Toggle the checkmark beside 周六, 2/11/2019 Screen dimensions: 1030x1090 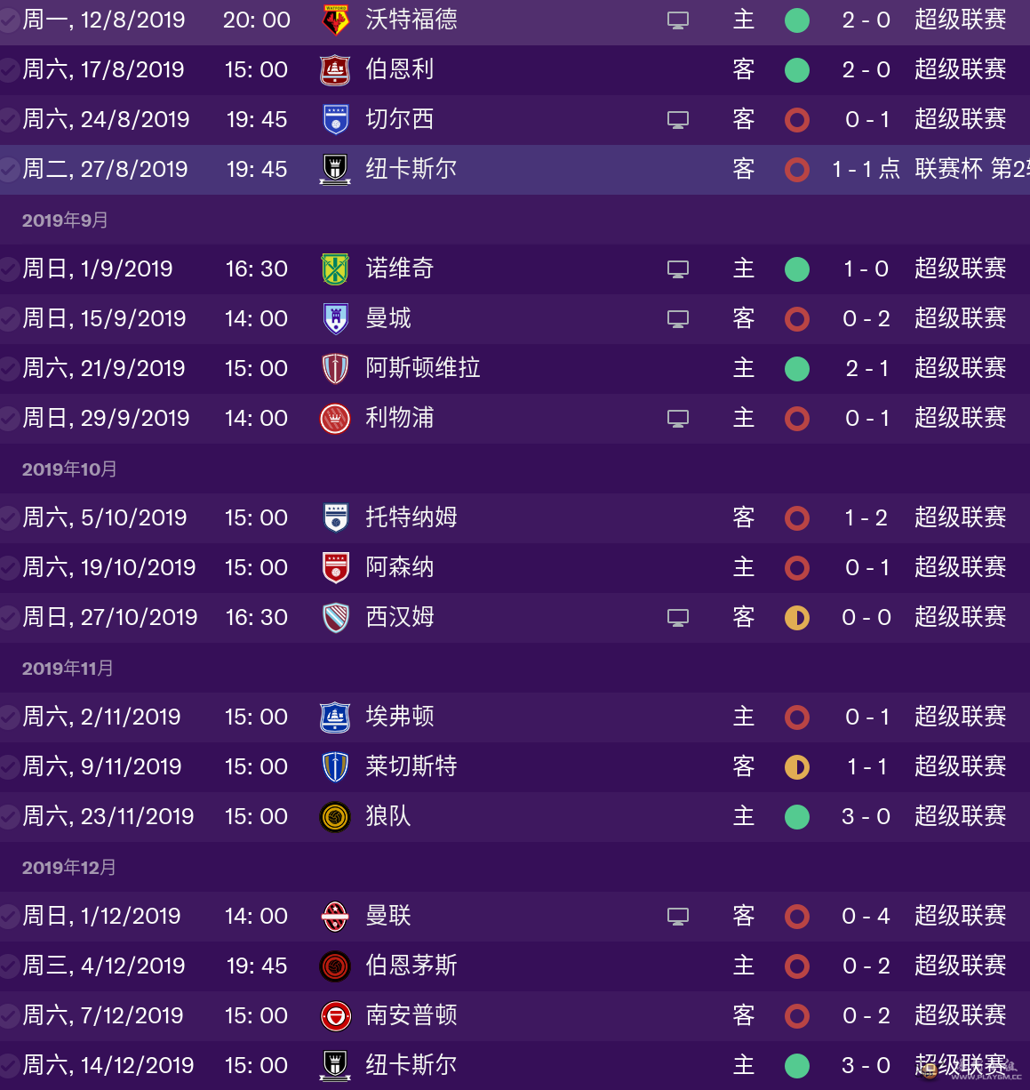[x=9, y=717]
